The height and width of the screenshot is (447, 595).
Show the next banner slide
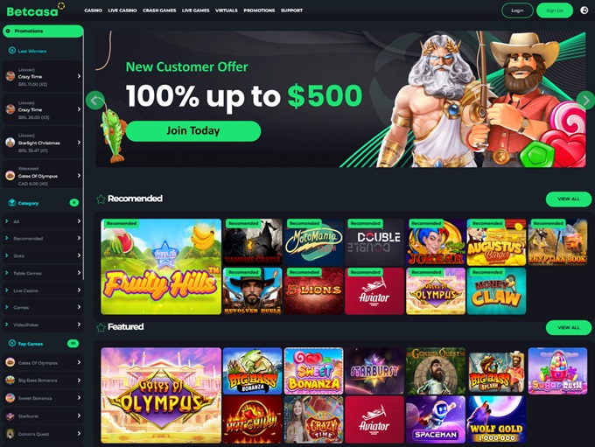[585, 101]
